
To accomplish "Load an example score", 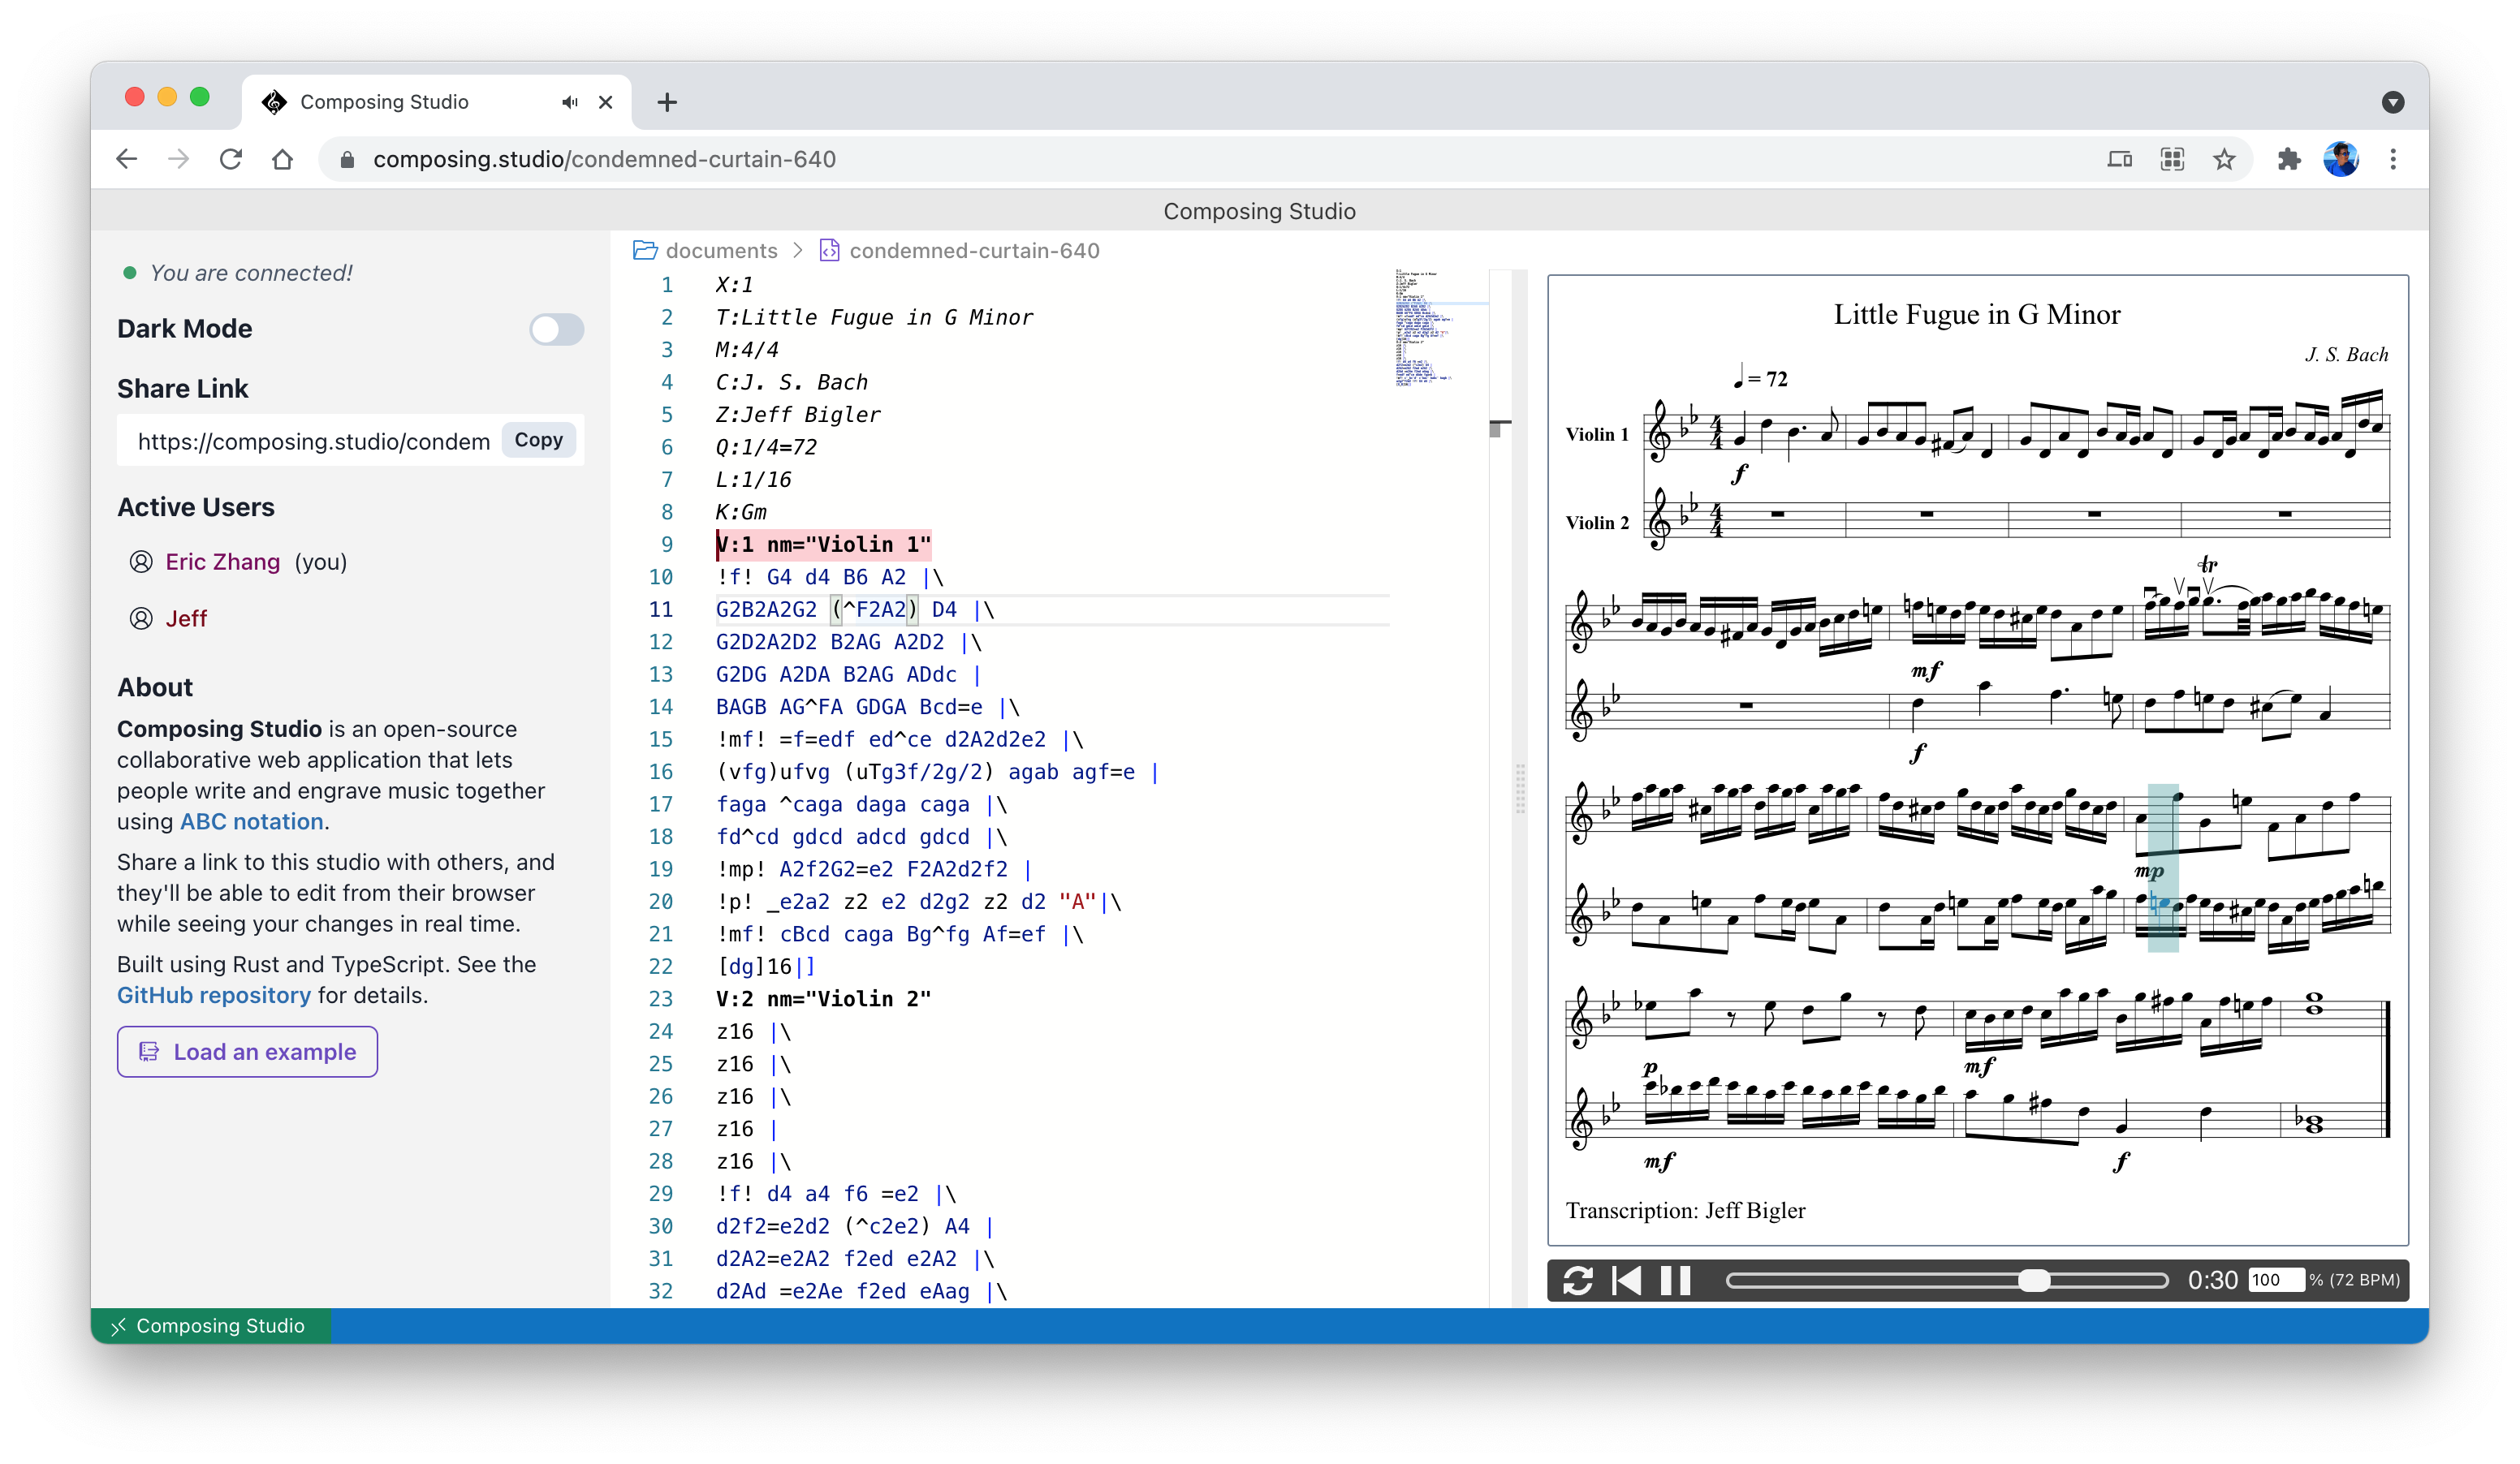I will (247, 1051).
